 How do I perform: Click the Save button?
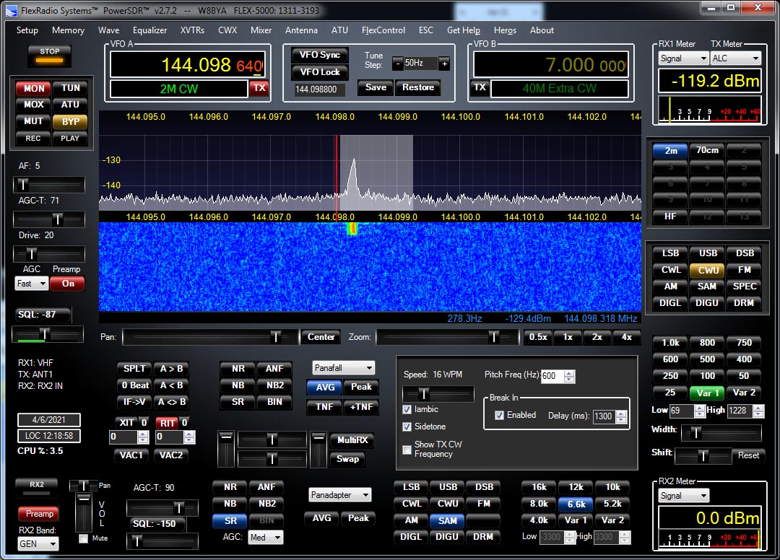[376, 87]
